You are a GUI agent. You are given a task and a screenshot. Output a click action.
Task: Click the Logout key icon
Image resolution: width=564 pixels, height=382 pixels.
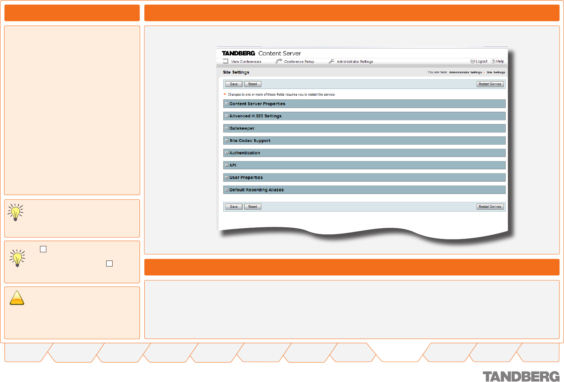point(472,61)
